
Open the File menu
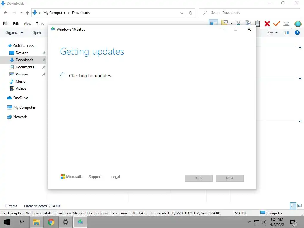pos(6,24)
